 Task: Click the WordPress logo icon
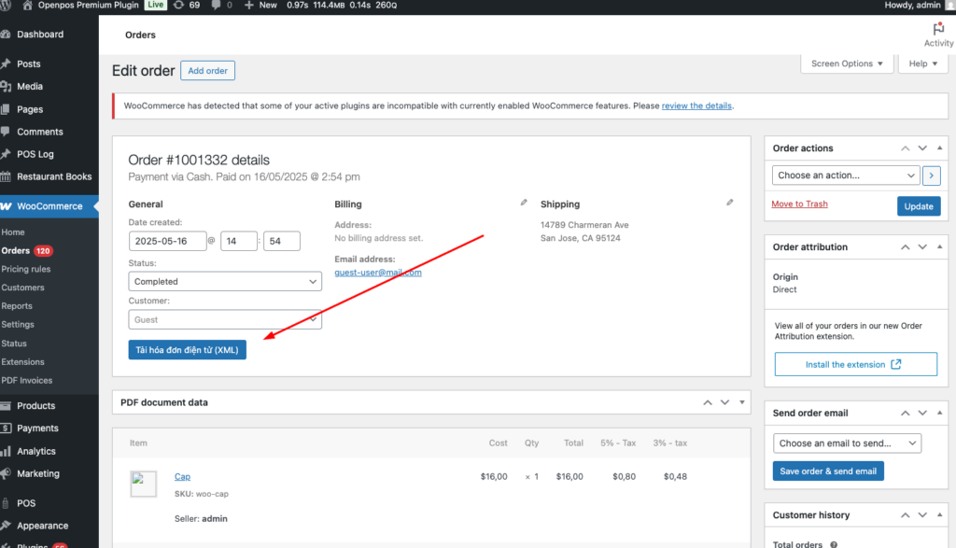[5, 5]
